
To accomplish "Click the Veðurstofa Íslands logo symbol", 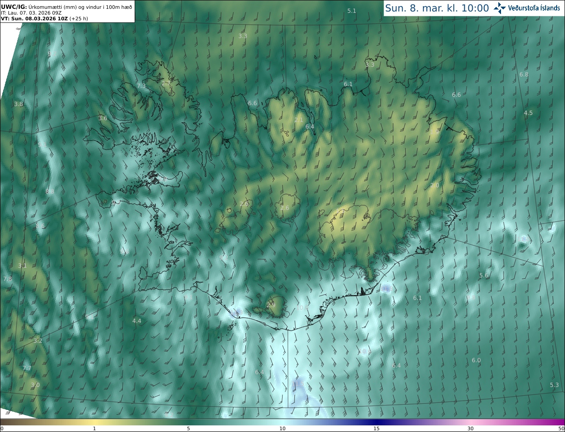I will click(x=500, y=8).
